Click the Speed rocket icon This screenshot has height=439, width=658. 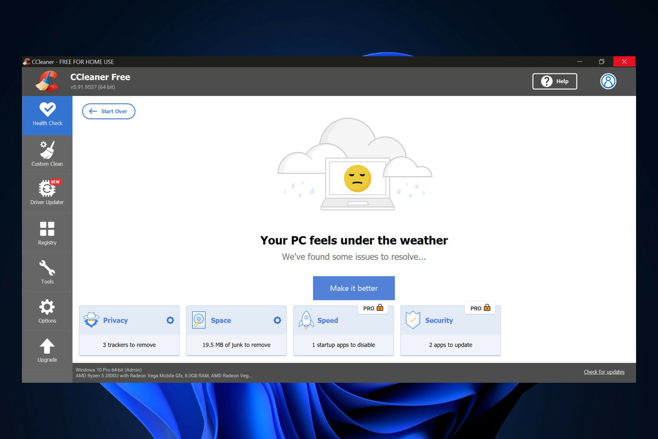(x=306, y=320)
